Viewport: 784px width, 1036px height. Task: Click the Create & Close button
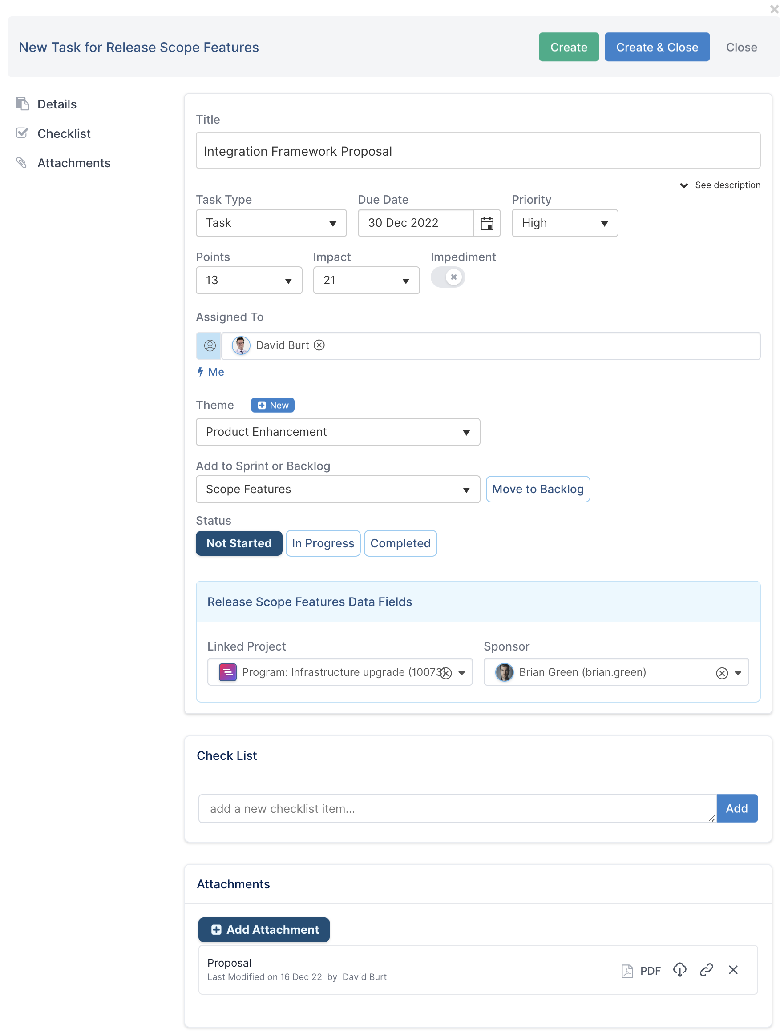pos(657,47)
